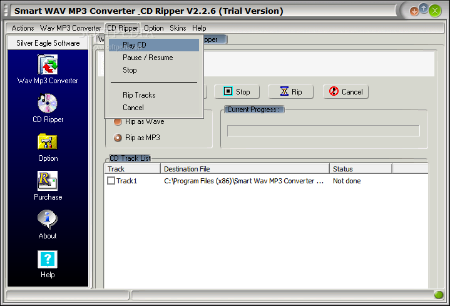
Task: Choose Pause / Resume menu entry
Action: pyautogui.click(x=154, y=58)
